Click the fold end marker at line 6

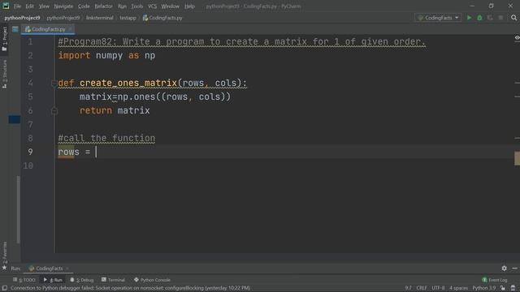coord(54,110)
